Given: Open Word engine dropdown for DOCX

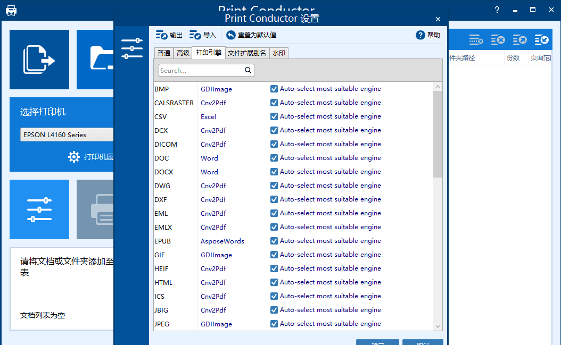Looking at the screenshot, I should 209,172.
